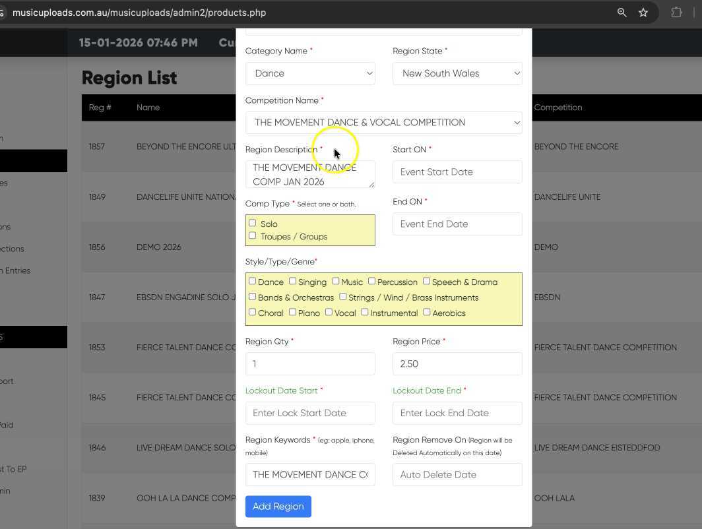
Task: Open the browser extensions puzzle icon
Action: coord(676,13)
